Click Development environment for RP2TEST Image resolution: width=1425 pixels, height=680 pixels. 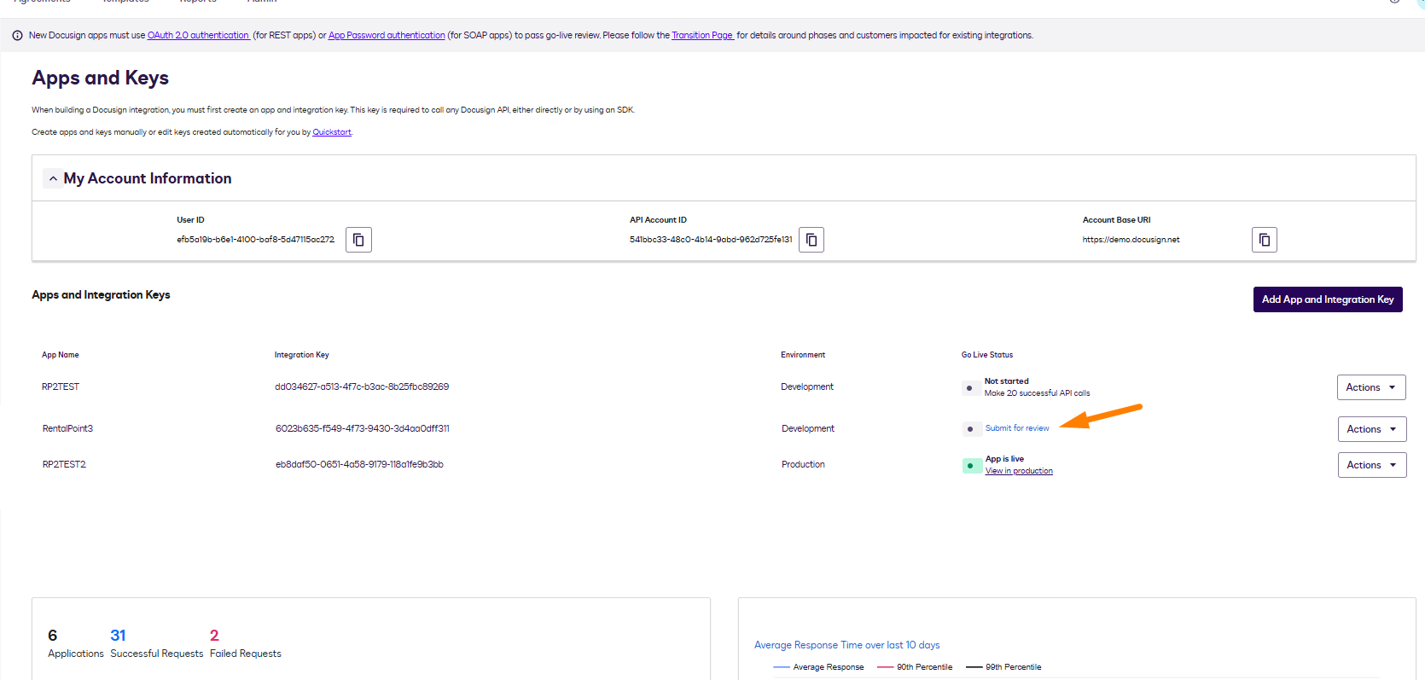coord(807,386)
